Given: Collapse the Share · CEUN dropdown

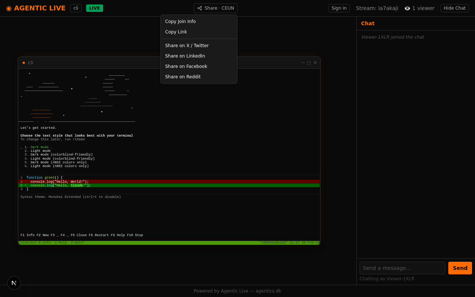Looking at the screenshot, I should click(216, 8).
